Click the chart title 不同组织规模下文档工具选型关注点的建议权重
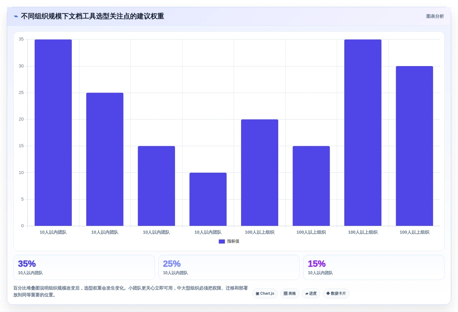 [92, 16]
